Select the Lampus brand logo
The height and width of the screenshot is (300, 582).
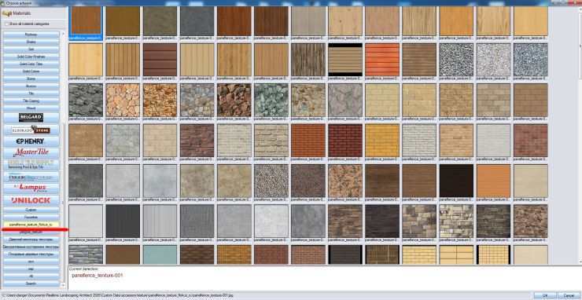31,188
